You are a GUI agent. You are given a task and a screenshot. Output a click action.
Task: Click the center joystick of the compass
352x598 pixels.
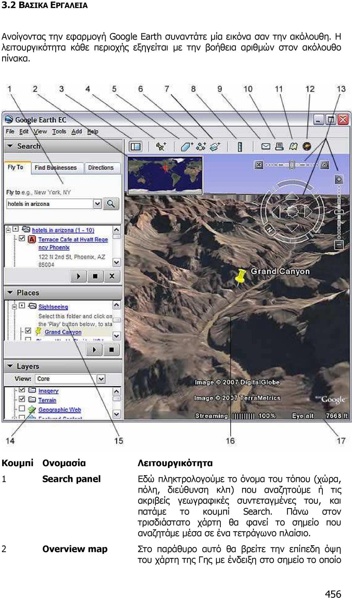[x=292, y=212]
